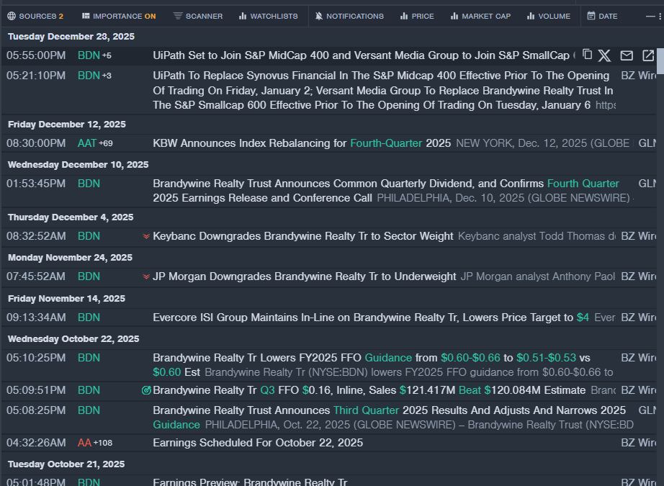
Task: Click the 07:45:52AM timestamp
Action: [x=36, y=276]
